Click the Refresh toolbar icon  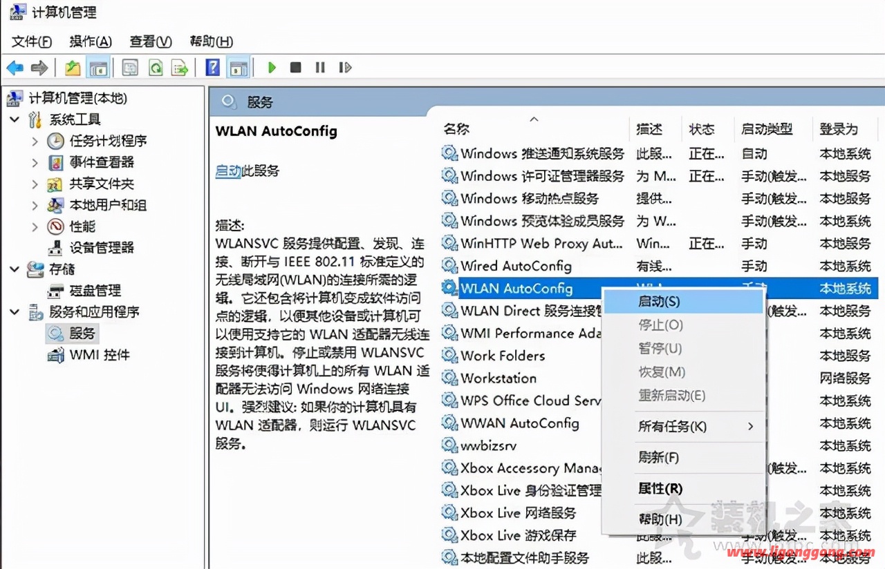click(x=156, y=68)
